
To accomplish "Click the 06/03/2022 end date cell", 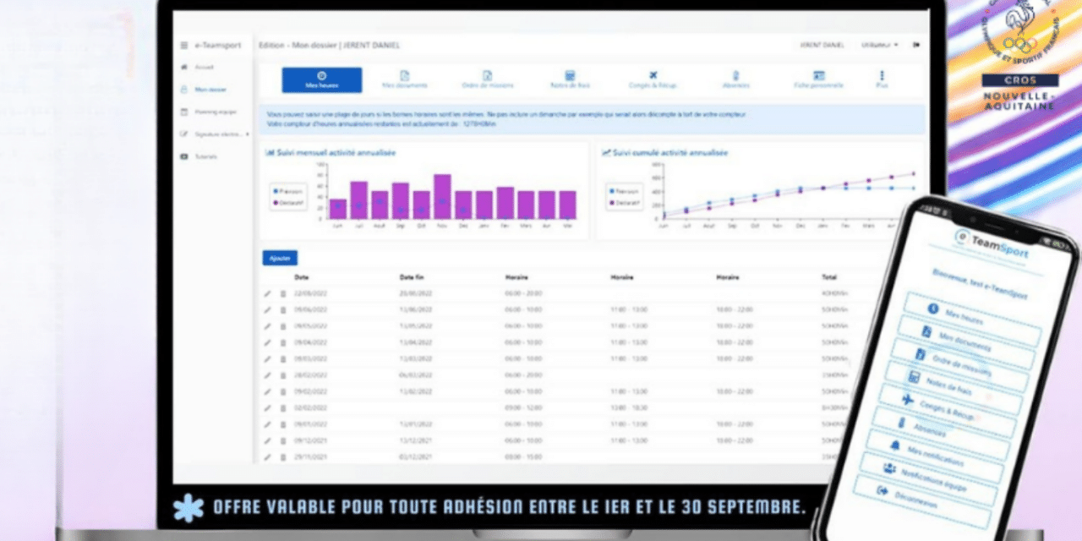I will pos(416,374).
